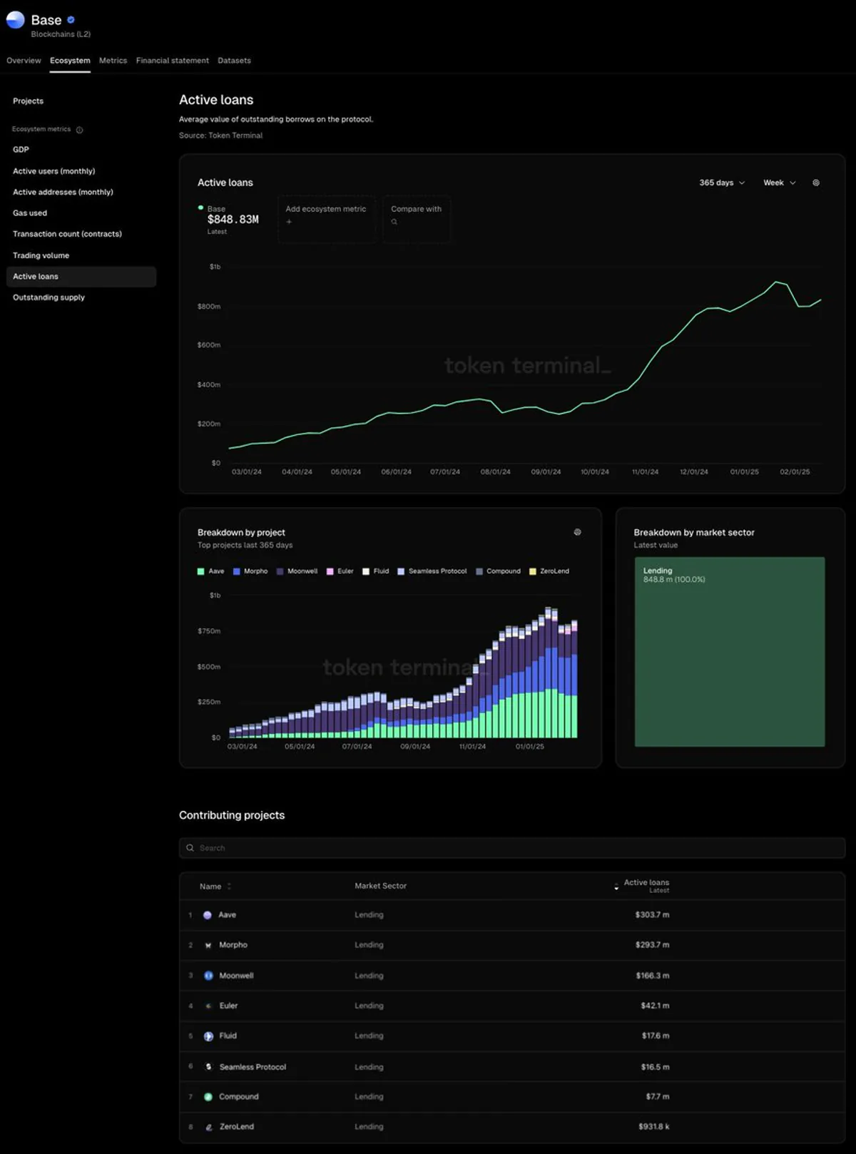Image resolution: width=856 pixels, height=1154 pixels.
Task: Sort by Active loans column arrows
Action: (616, 887)
